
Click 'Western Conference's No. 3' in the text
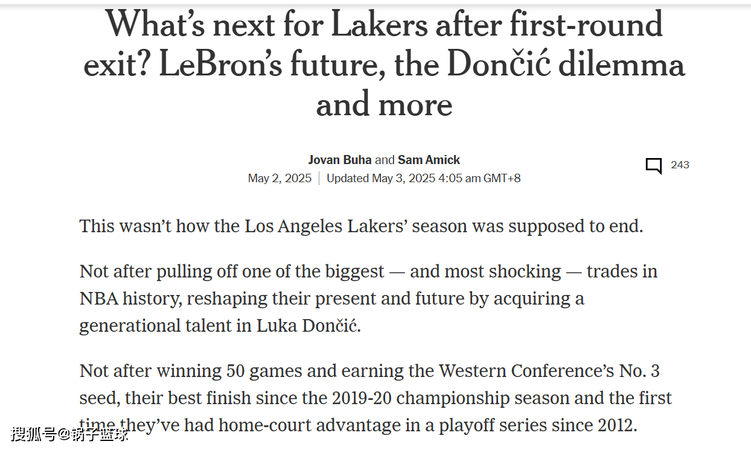tap(549, 370)
